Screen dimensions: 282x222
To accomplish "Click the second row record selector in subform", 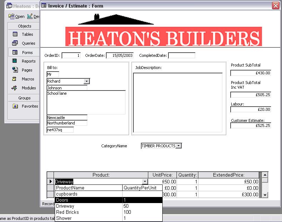I will click(50, 188).
